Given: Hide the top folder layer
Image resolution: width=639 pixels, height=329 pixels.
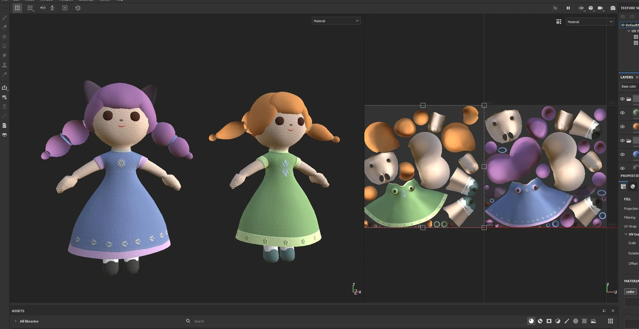Looking at the screenshot, I should [x=622, y=99].
